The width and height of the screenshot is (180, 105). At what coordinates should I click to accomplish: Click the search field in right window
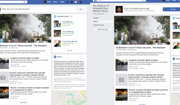tap(119, 1)
